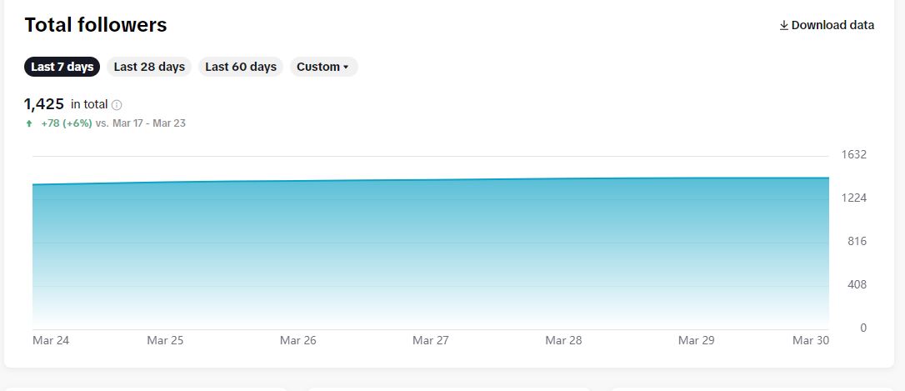Click the green upward trend arrow
The height and width of the screenshot is (391, 905).
pos(29,123)
